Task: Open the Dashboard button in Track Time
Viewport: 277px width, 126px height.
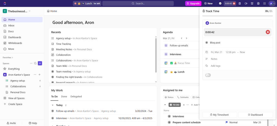Action: pos(256,115)
